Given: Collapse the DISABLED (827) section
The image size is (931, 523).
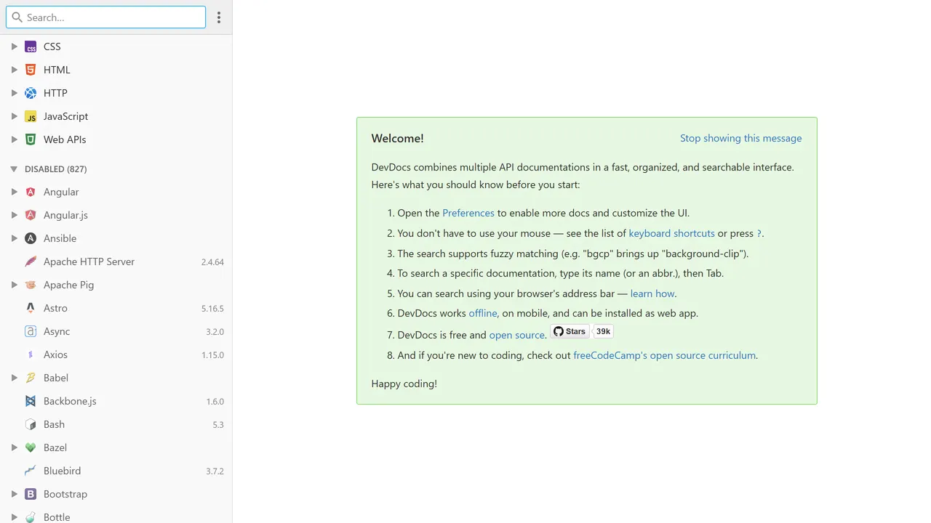Looking at the screenshot, I should click(x=14, y=169).
